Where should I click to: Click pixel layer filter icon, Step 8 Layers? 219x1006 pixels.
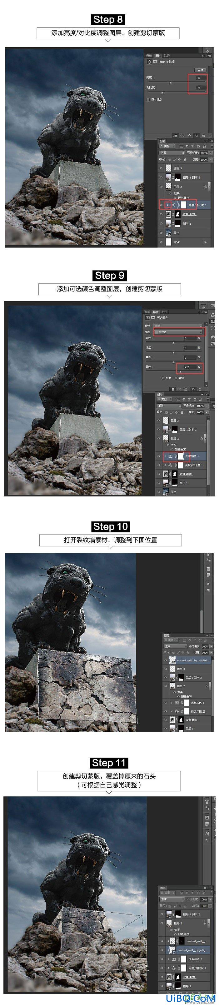click(182, 146)
